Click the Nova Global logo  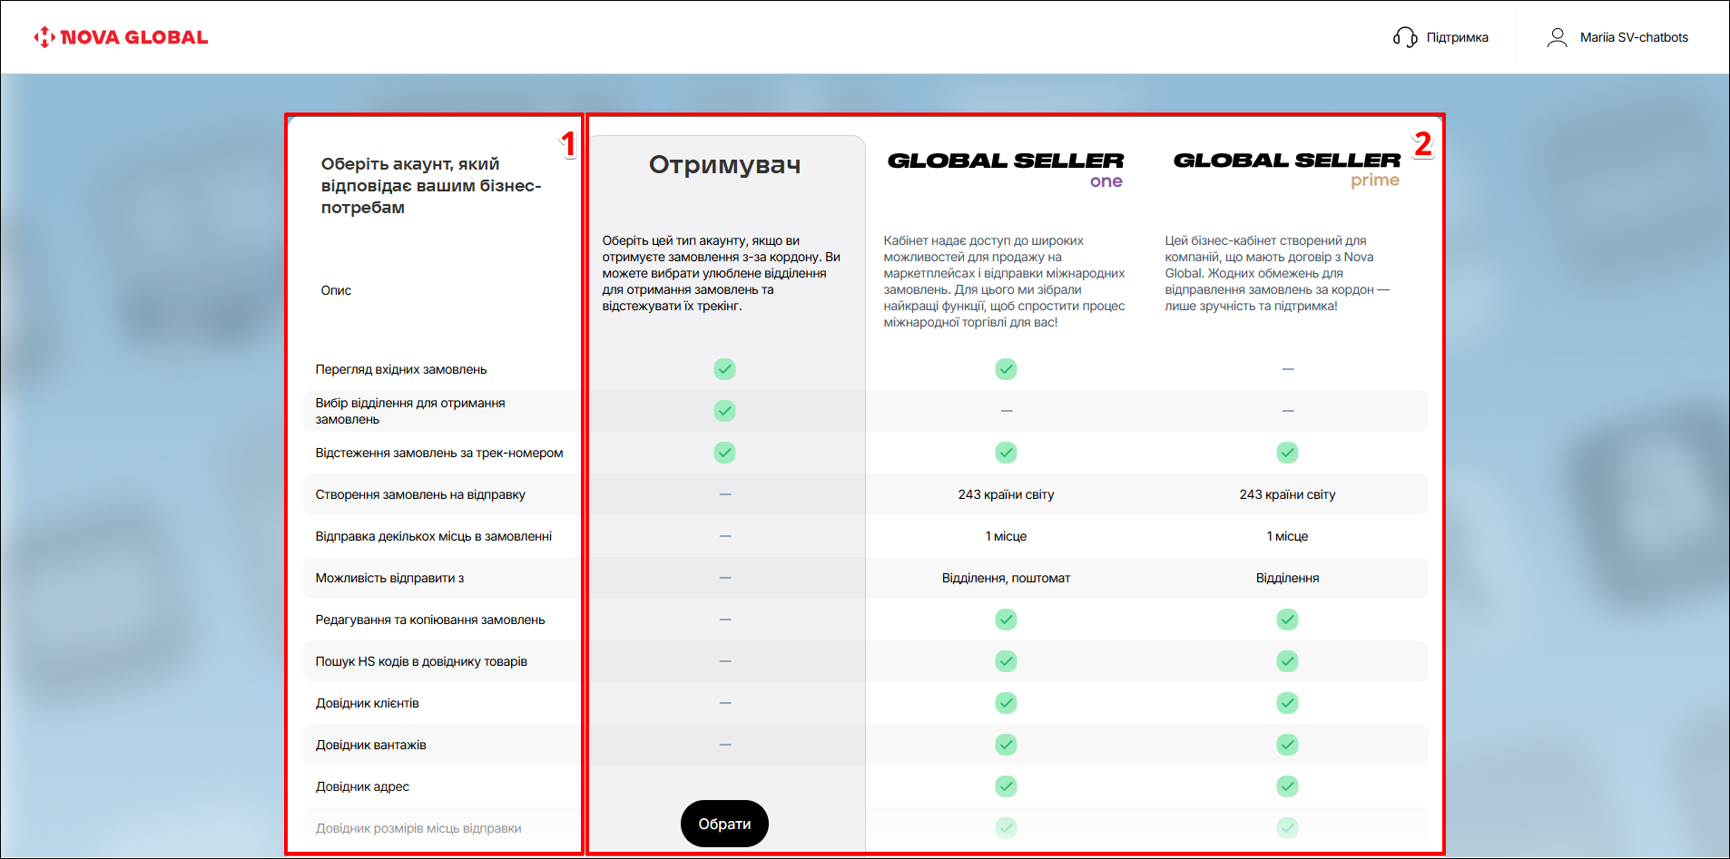point(121,37)
